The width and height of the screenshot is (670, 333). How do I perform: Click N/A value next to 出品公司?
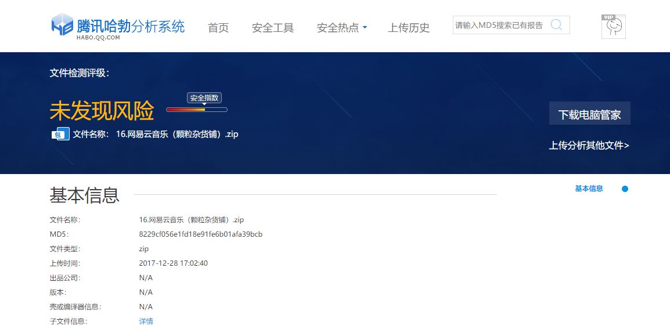(x=146, y=278)
